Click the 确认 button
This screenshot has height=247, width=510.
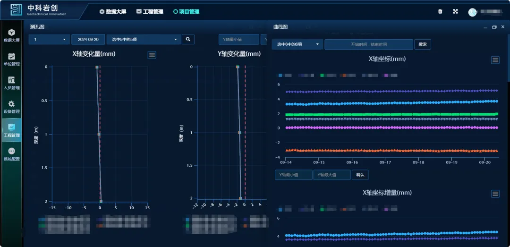[x=360, y=175]
